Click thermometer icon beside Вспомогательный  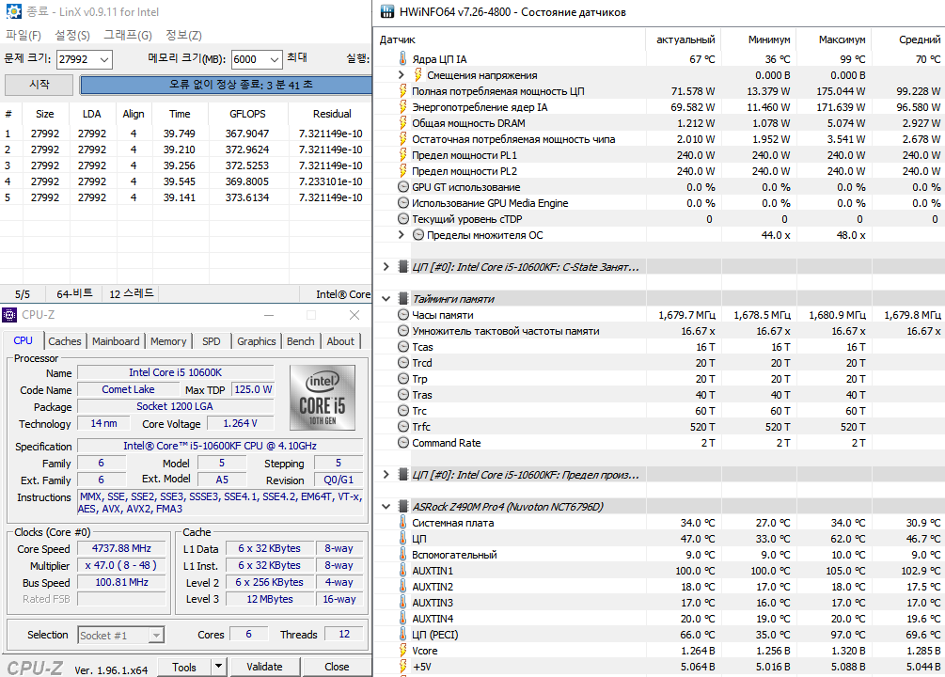tap(402, 554)
